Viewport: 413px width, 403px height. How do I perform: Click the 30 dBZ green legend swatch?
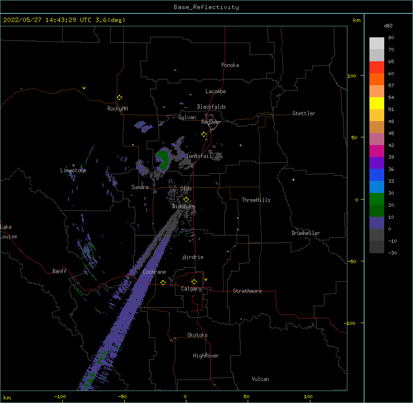[377, 199]
